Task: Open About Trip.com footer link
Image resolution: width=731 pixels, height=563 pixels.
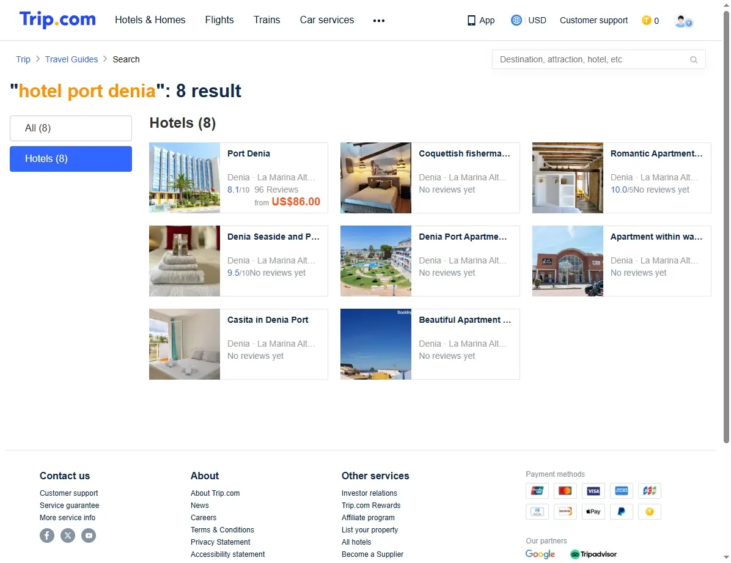Action: pyautogui.click(x=215, y=493)
